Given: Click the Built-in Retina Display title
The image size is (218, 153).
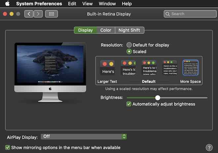Looking at the screenshot, I should (109, 14).
